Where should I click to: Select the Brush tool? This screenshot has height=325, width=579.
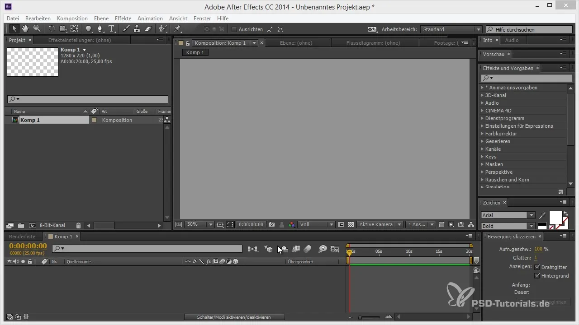[126, 29]
